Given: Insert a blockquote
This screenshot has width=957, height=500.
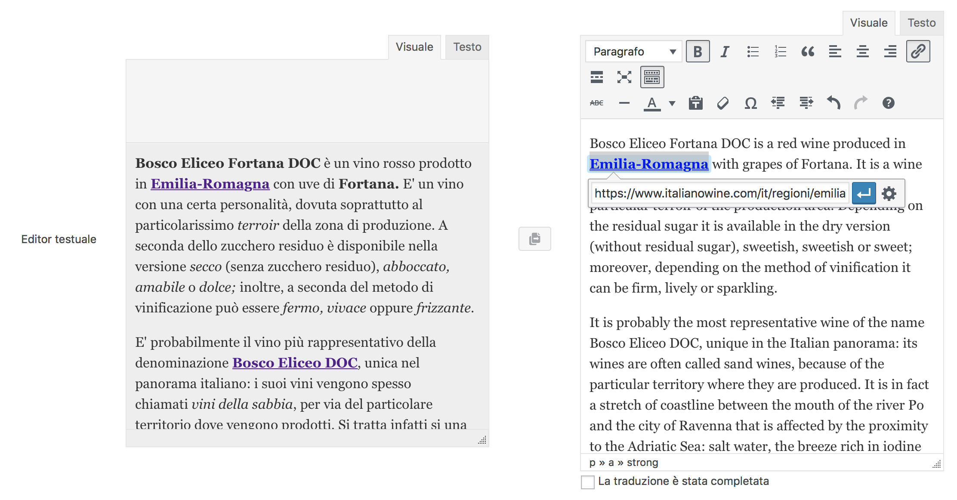Looking at the screenshot, I should 807,52.
